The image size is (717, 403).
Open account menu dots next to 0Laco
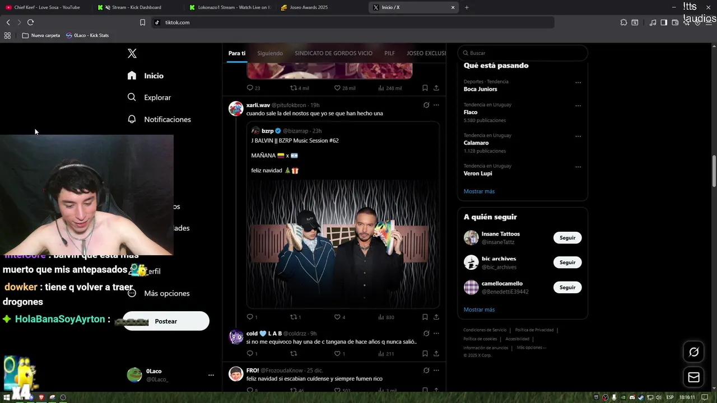point(211,375)
